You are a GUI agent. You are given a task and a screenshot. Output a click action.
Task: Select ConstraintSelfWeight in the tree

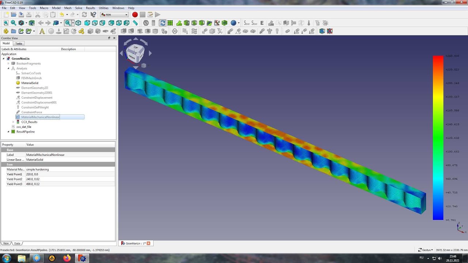(35, 107)
